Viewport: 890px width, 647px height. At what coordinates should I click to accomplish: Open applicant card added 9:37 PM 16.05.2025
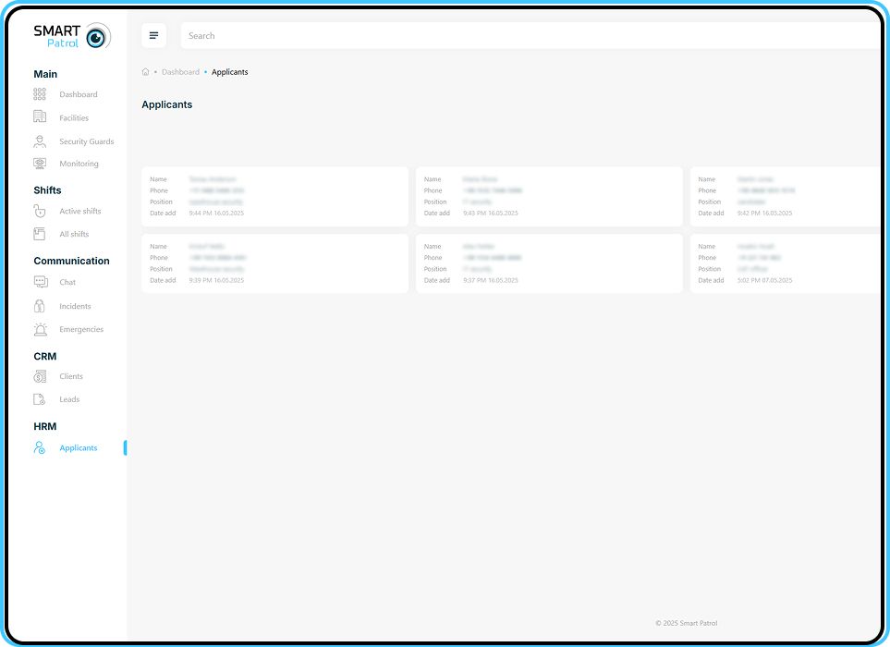pyautogui.click(x=549, y=263)
